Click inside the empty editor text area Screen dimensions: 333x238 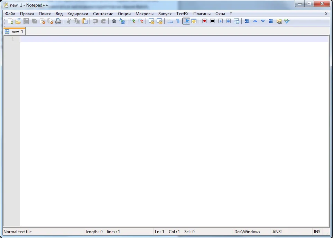click(173, 131)
